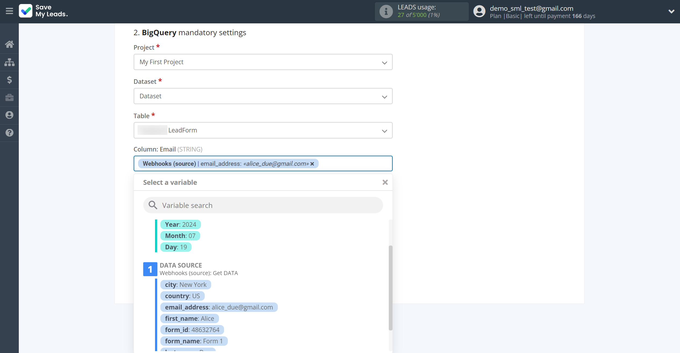The image size is (680, 353).
Task: Remove the email_address tag from Email column
Action: [312, 164]
